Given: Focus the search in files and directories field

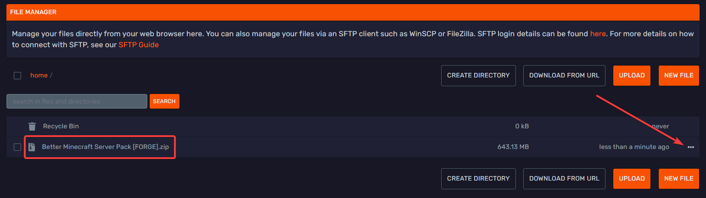Looking at the screenshot, I should coord(77,101).
